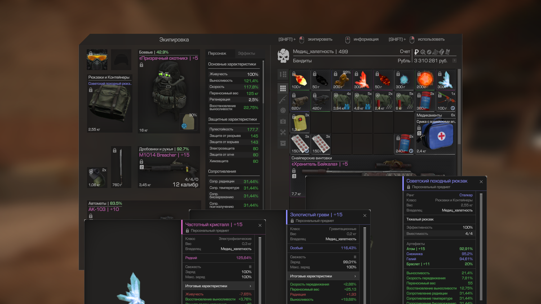Expand Итоговые характеристики in Частотный кристалл tooltip
The image size is (541, 304).
pyautogui.click(x=218, y=286)
